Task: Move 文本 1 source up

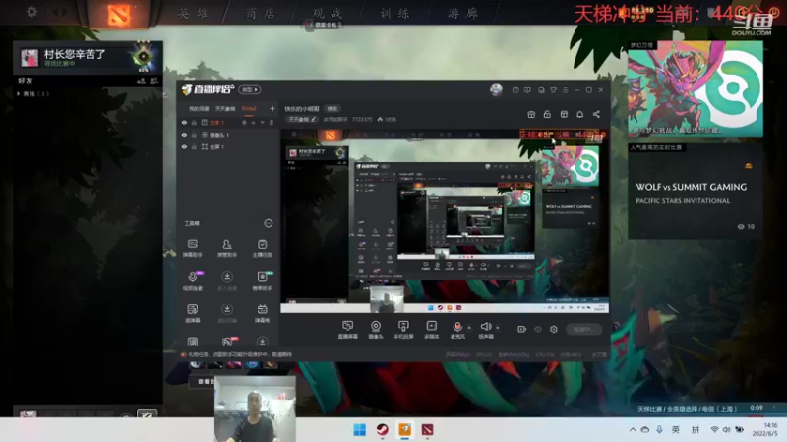Action: 254,122
